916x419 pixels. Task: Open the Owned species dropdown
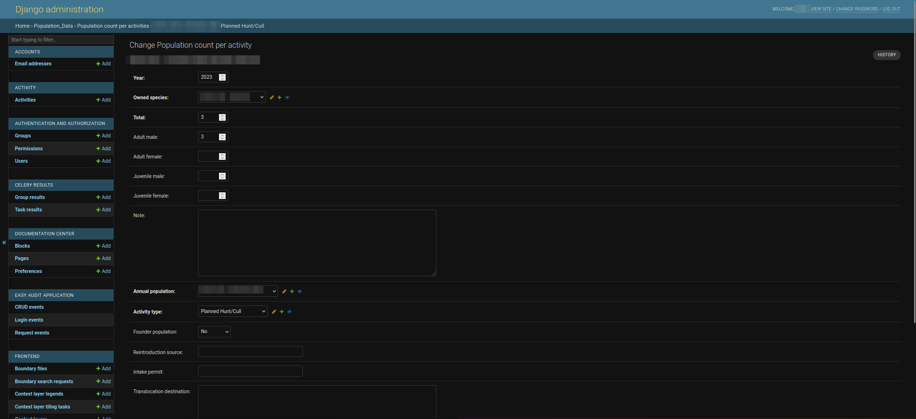[232, 97]
